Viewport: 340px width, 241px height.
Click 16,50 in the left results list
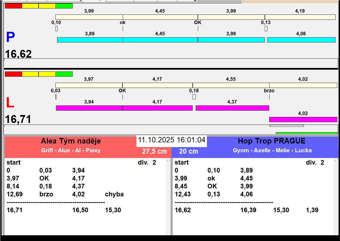coord(80,210)
